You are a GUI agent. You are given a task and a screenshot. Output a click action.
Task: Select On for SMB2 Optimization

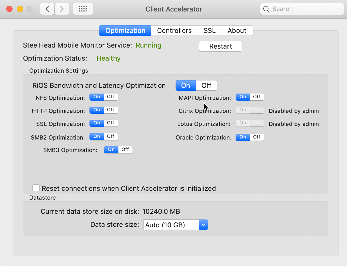pos(97,136)
